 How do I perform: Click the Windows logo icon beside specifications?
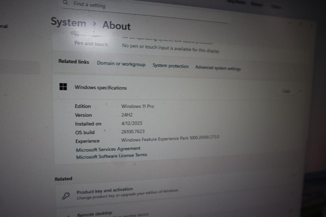pyautogui.click(x=63, y=87)
